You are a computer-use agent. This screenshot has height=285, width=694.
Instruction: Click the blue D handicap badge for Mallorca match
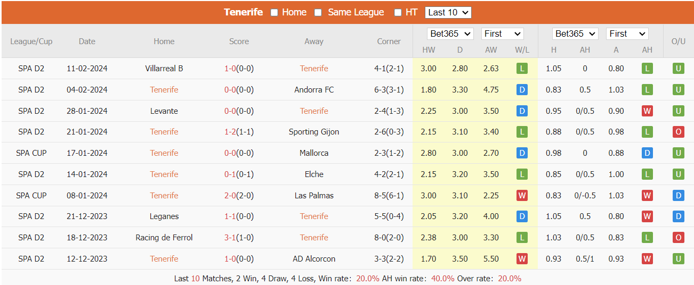click(x=647, y=153)
